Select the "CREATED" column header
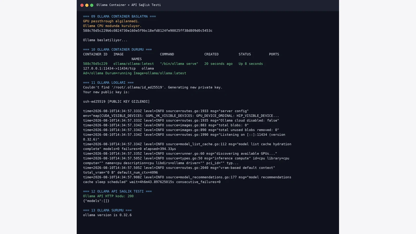Image resolution: width=416 pixels, height=234 pixels. coord(211,54)
